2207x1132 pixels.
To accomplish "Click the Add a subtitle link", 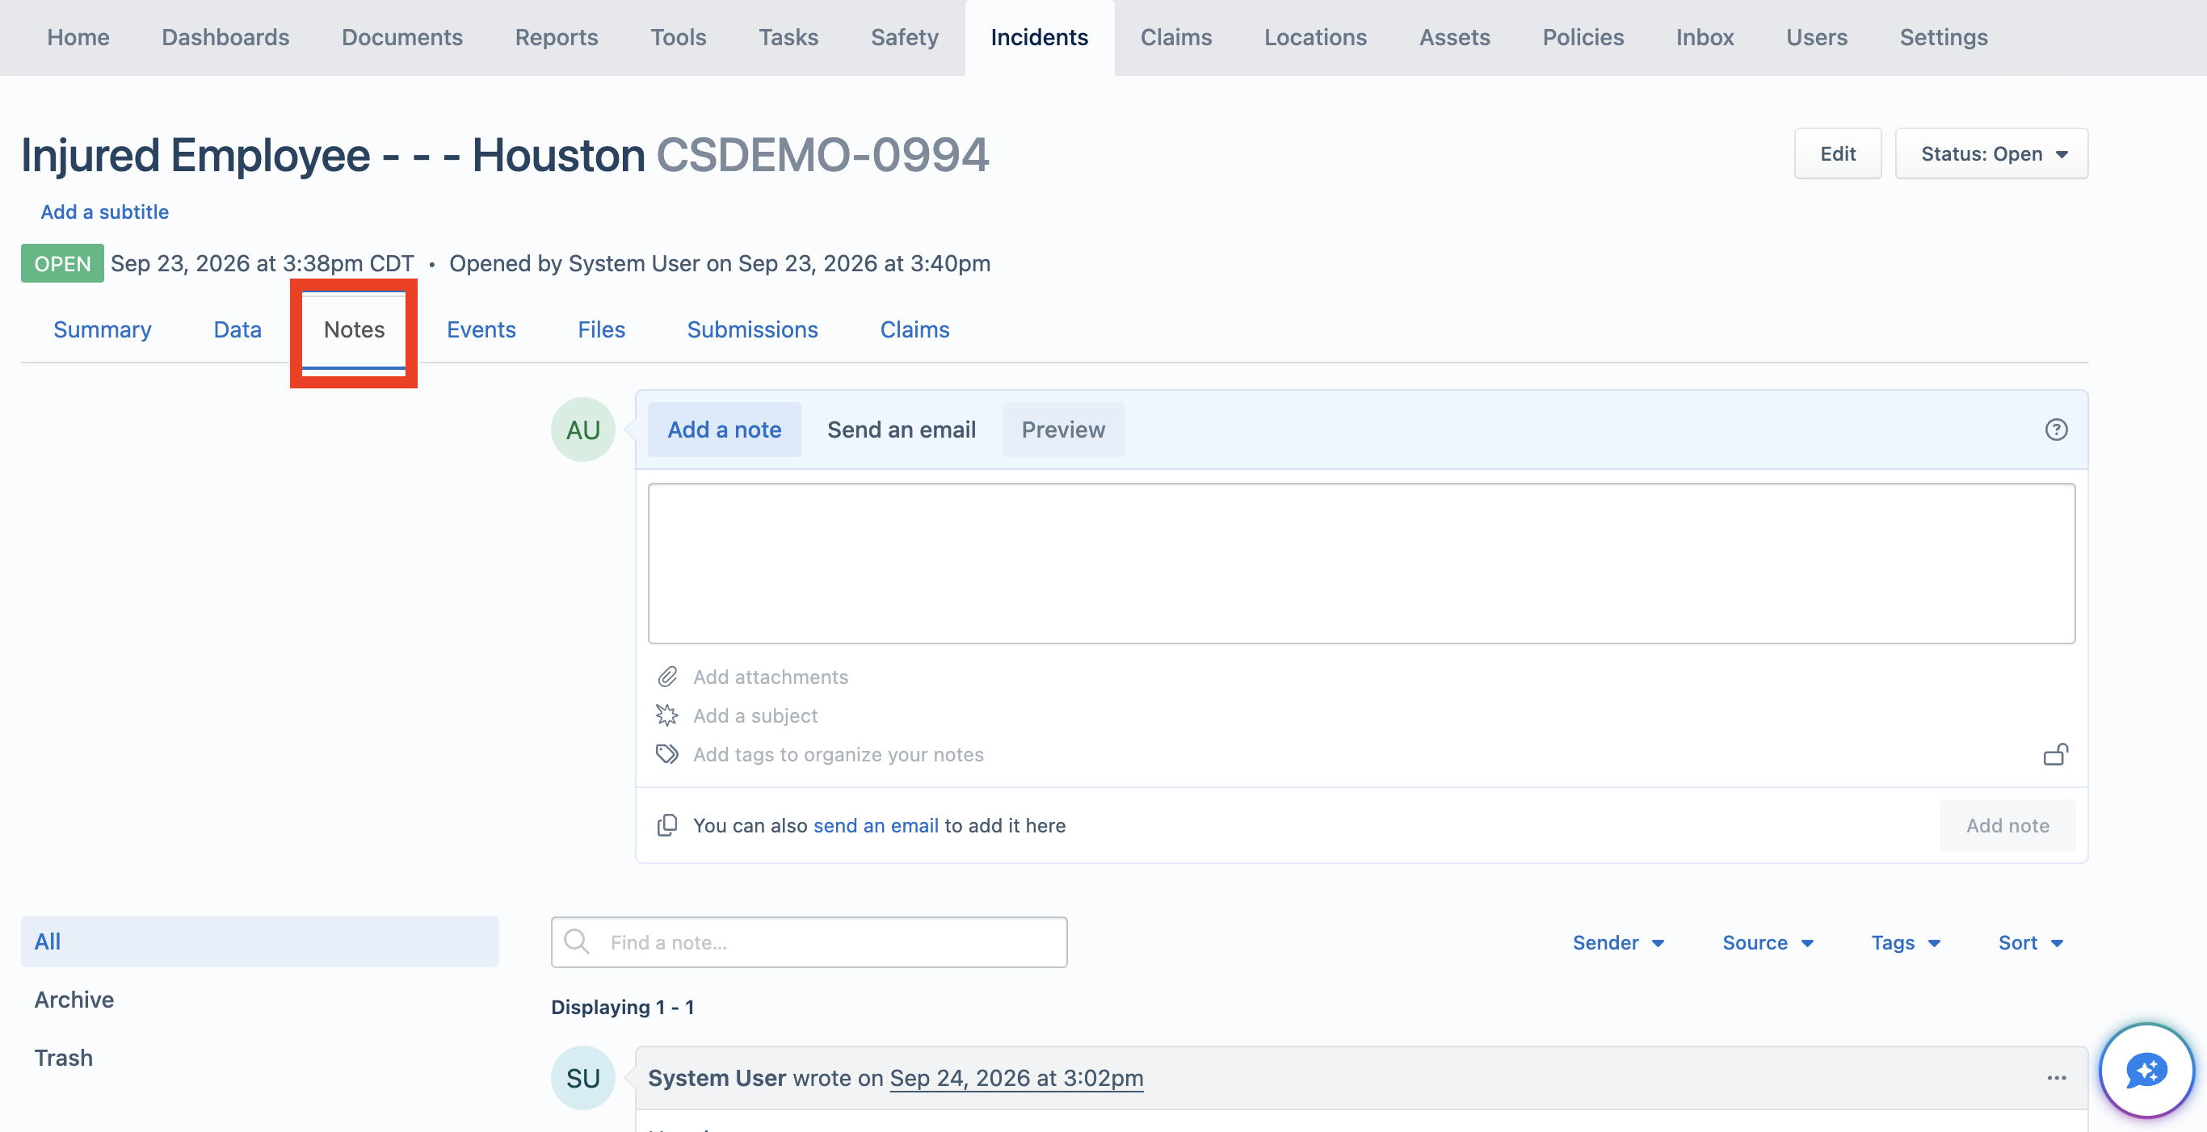I will [104, 212].
